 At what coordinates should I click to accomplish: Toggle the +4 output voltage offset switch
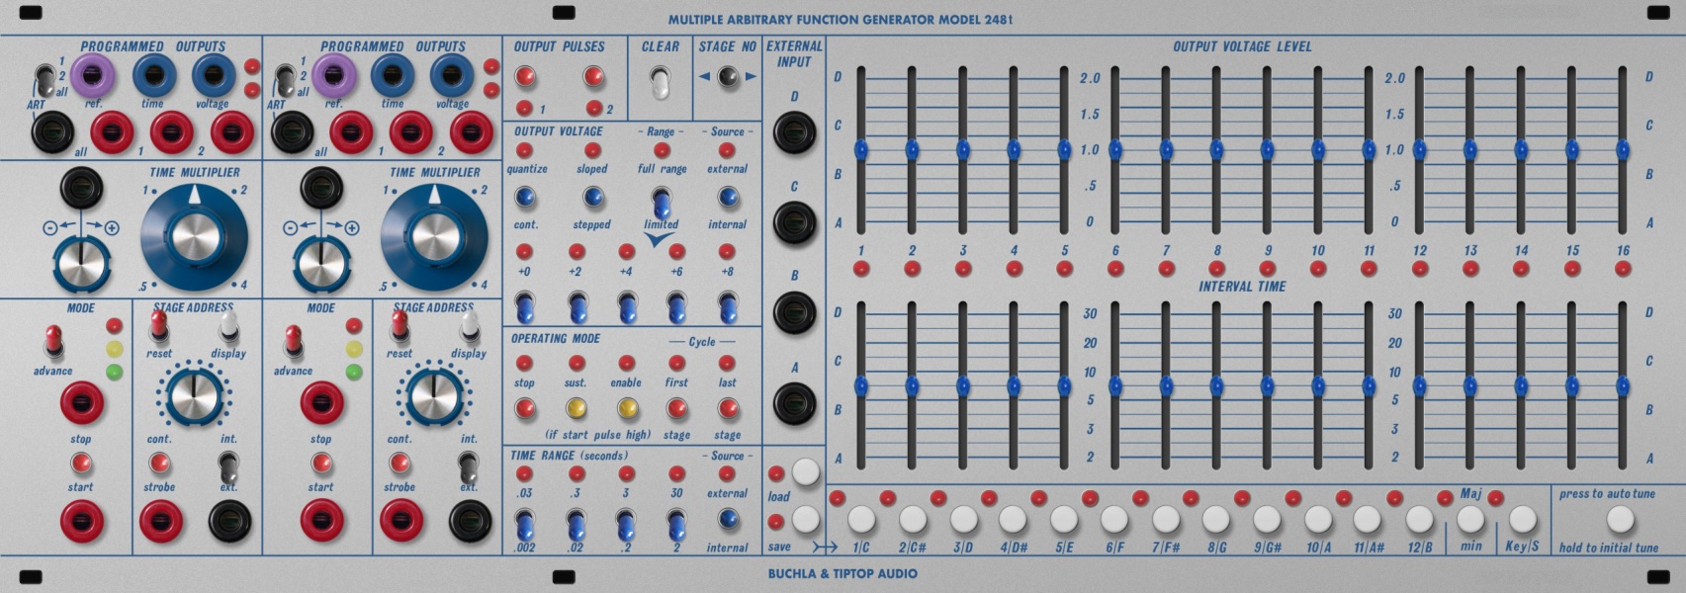pos(626,305)
